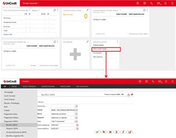Click favorites star in Uniweb header
The height and width of the screenshot is (138, 176).
(x=166, y=81)
